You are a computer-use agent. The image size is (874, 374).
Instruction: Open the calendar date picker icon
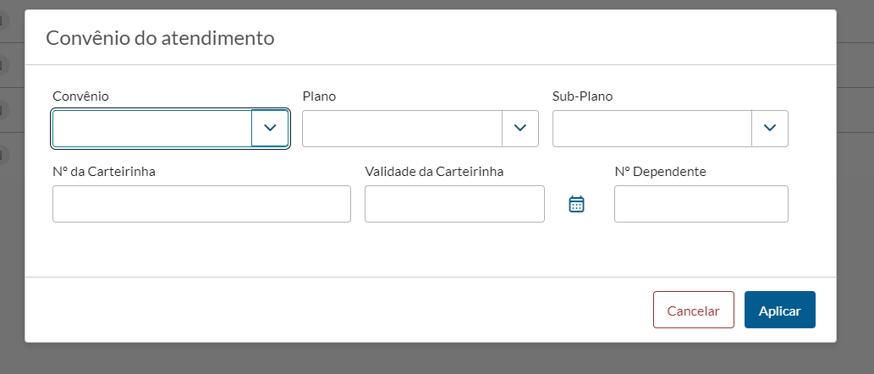[577, 204]
